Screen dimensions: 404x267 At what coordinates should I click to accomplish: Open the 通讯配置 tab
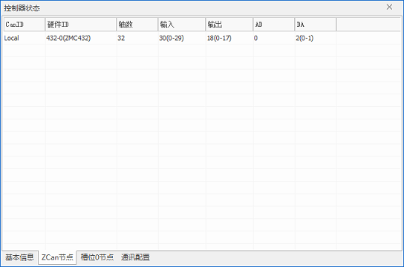135,257
